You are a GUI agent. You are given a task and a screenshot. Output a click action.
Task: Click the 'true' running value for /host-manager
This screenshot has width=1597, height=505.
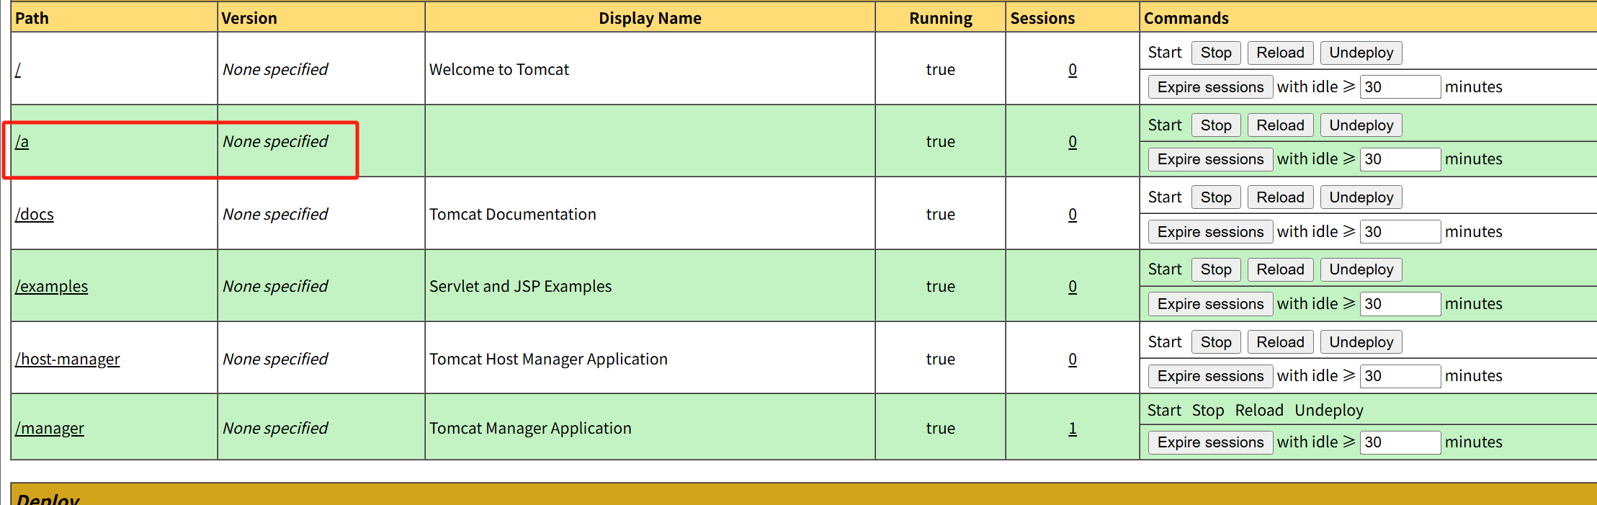[941, 359]
